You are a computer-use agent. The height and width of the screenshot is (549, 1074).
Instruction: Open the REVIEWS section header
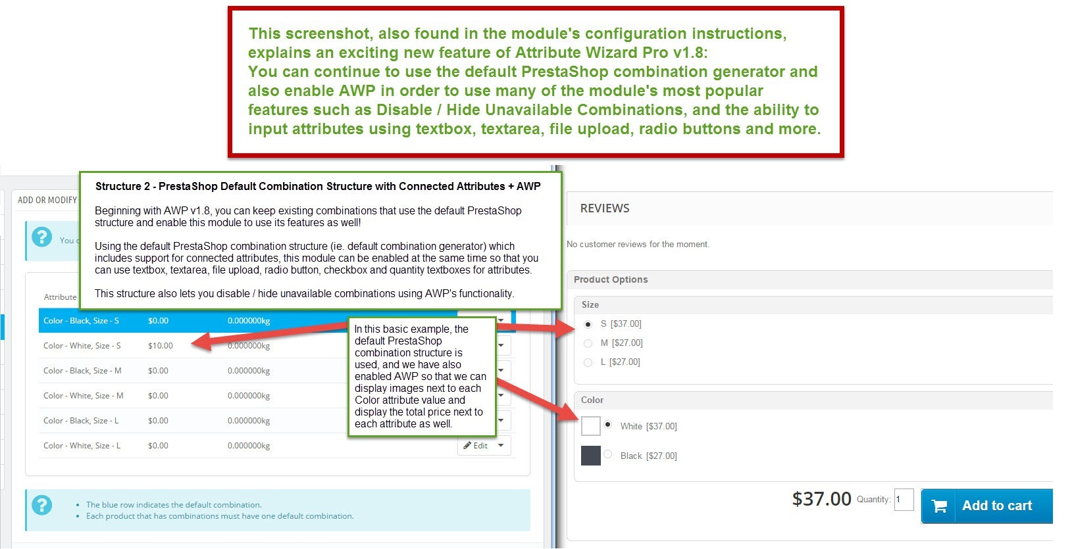point(809,208)
